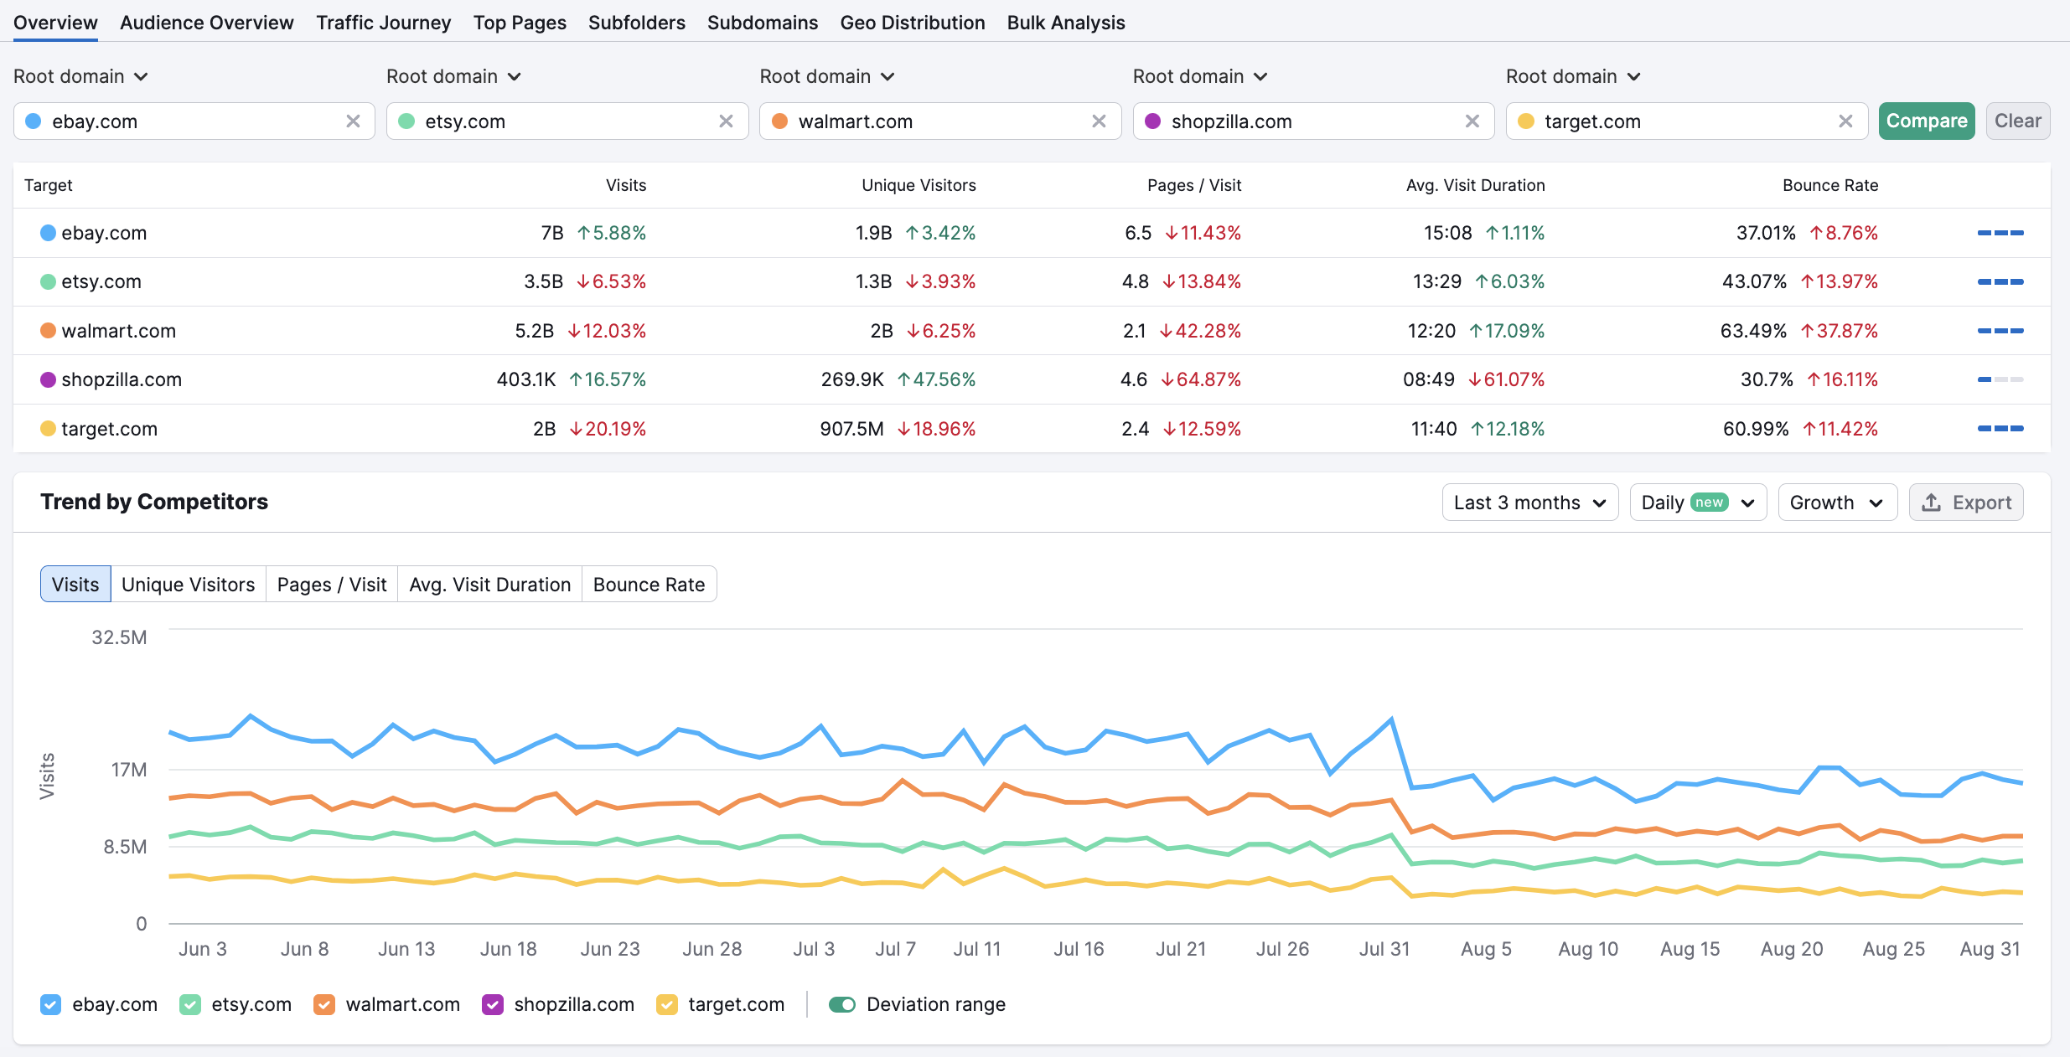2070x1057 pixels.
Task: Select Pages / Visit chart metric tab
Action: click(x=332, y=585)
